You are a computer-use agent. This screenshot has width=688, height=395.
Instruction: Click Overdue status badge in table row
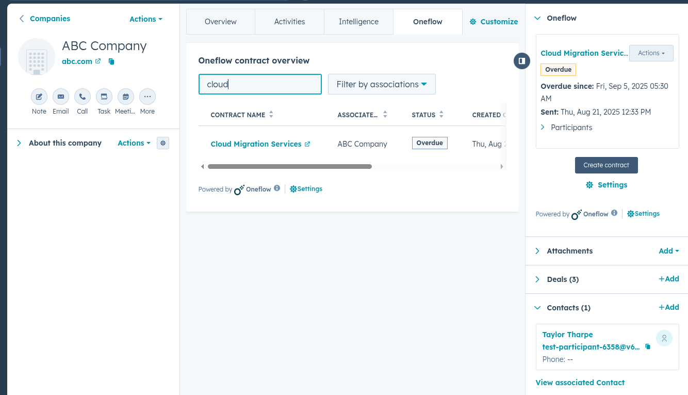coord(430,143)
